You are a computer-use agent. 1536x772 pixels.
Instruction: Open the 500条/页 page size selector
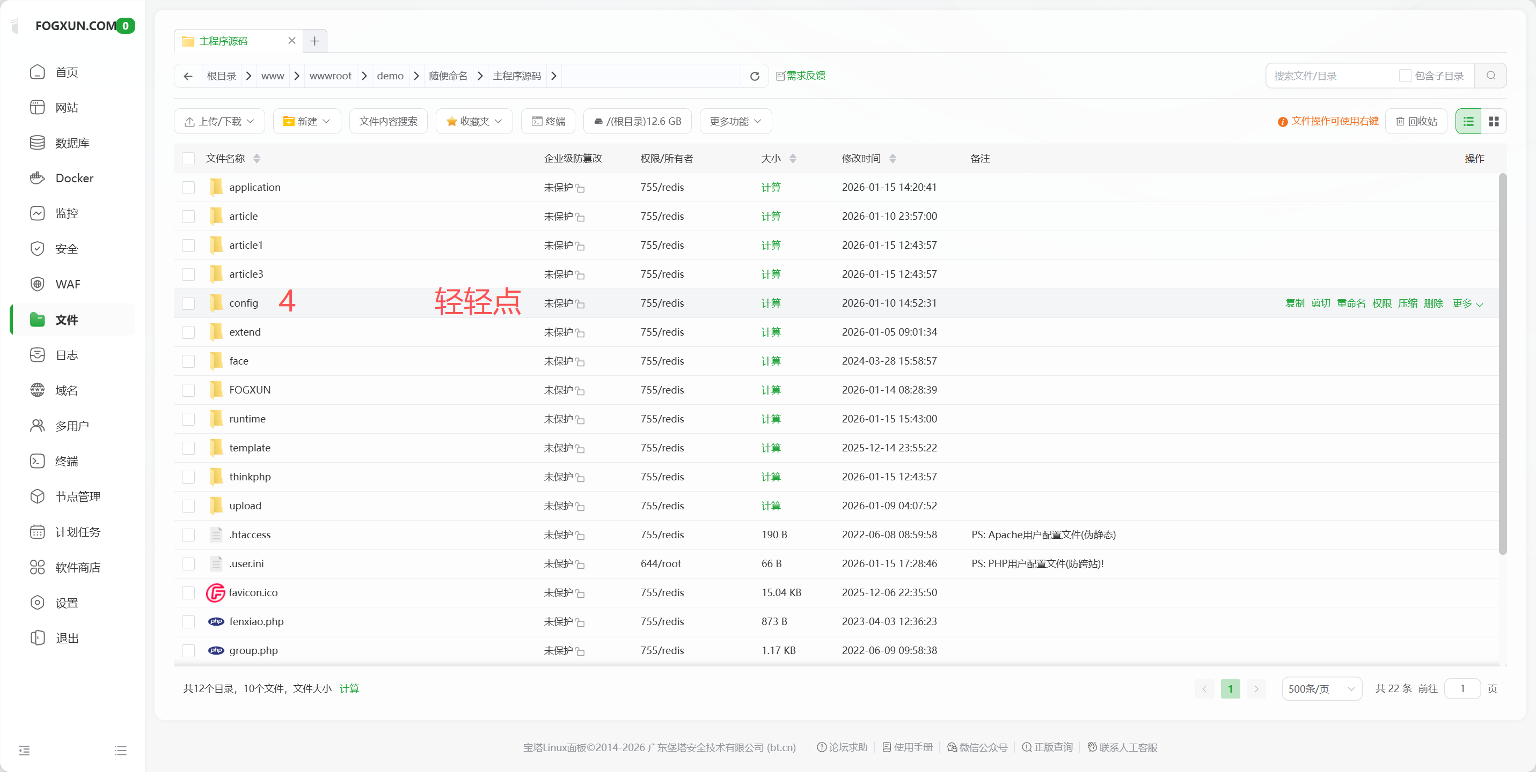[x=1321, y=688]
